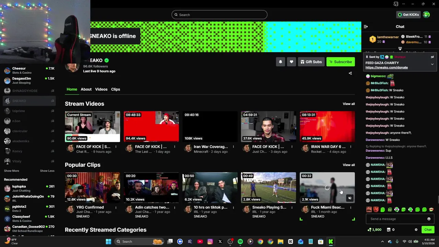The image size is (439, 247).
Task: Open recommended channel luplupka
Action: [29, 188]
